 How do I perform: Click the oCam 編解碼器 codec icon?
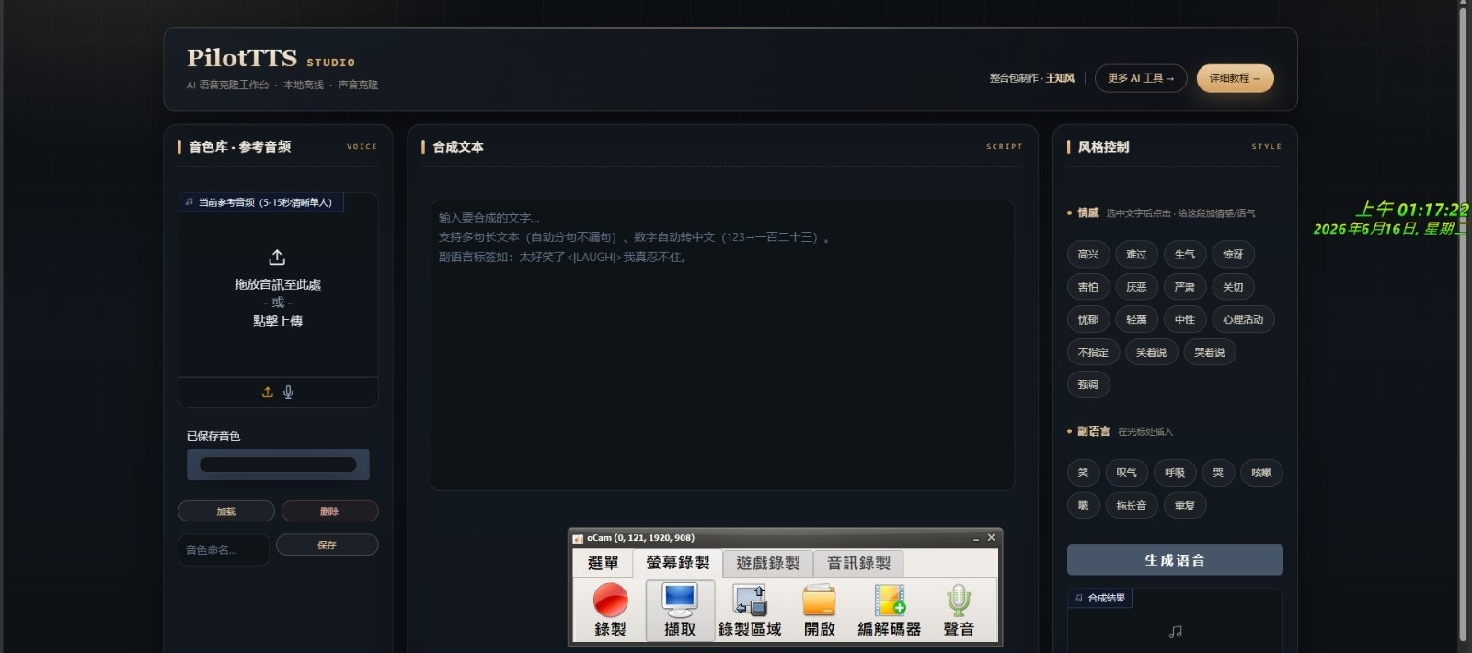(x=890, y=601)
